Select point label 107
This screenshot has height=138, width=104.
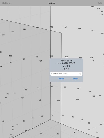40,100
